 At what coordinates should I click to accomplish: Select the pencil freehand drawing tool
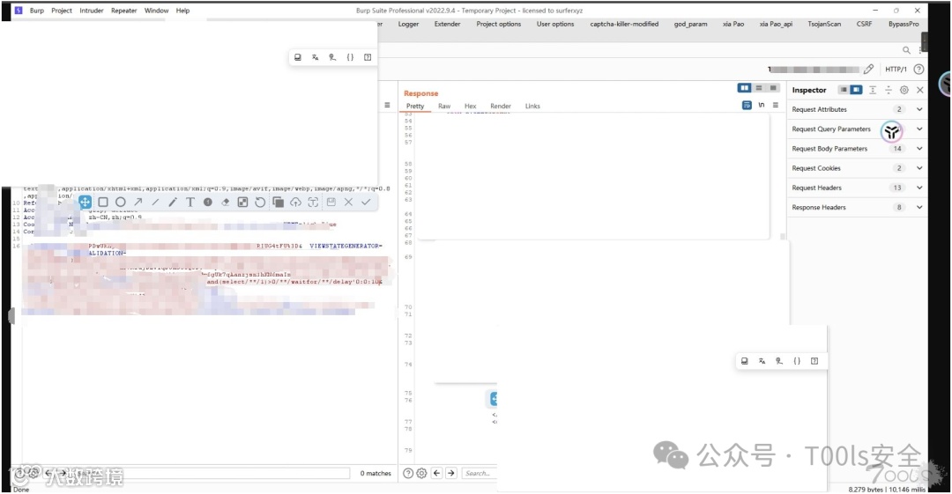[x=173, y=203]
